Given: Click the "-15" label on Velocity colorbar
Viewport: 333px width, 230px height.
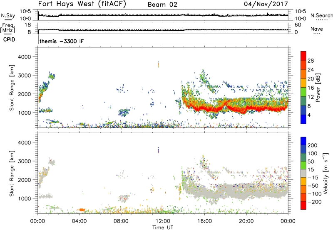Looking at the screenshot, I should click(x=313, y=178).
